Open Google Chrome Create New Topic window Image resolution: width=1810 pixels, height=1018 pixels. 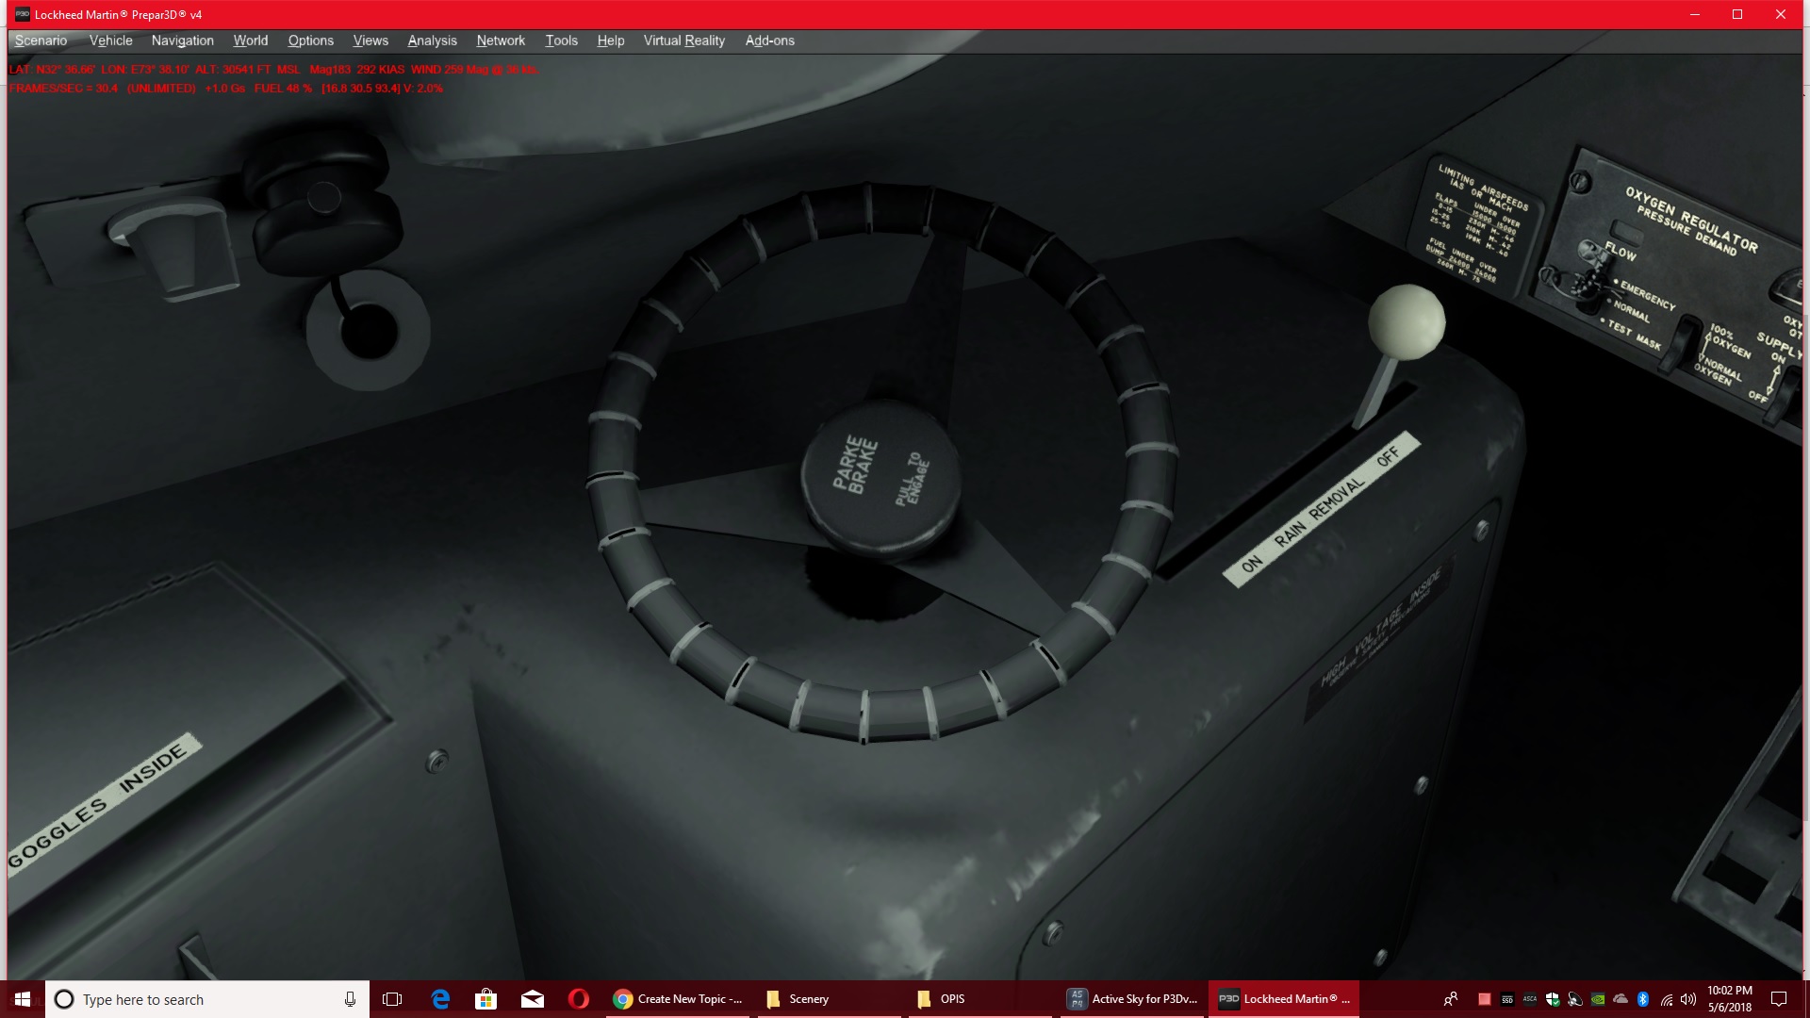(x=678, y=999)
